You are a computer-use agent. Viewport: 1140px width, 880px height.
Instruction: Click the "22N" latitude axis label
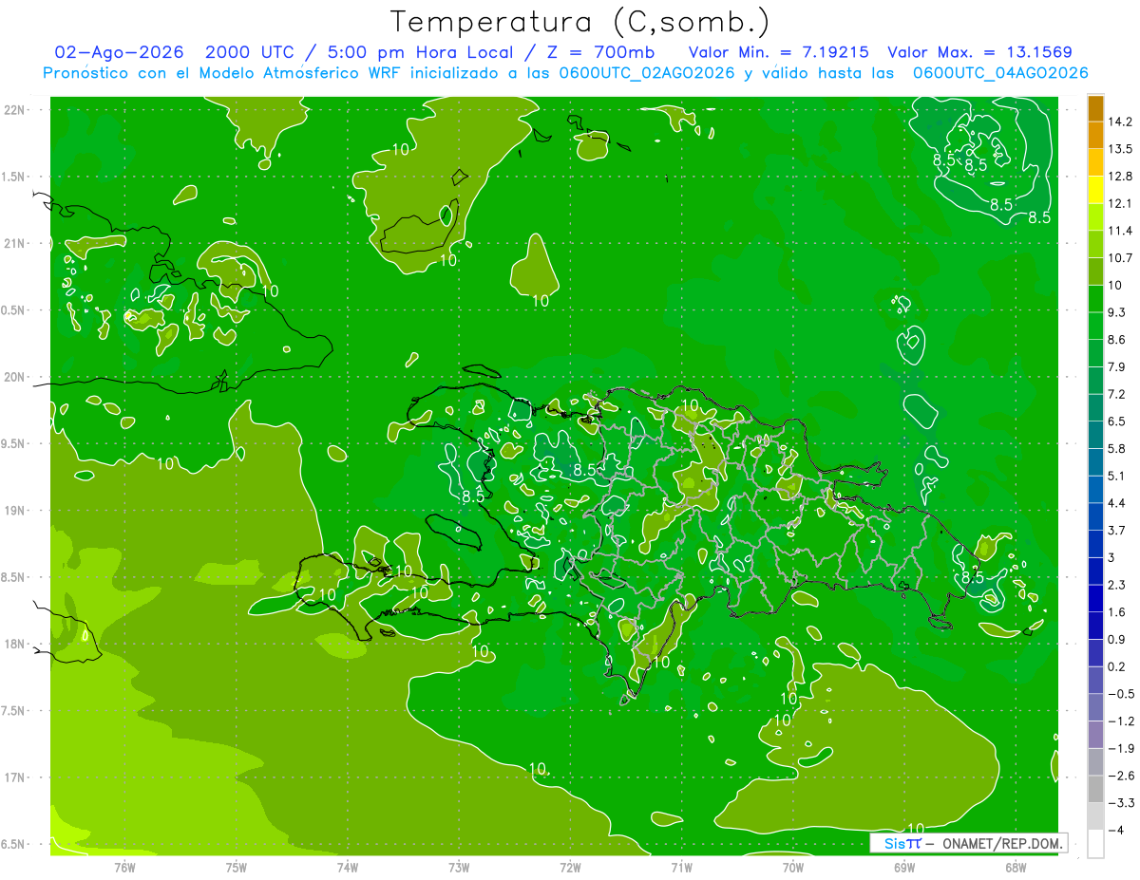pyautogui.click(x=14, y=110)
